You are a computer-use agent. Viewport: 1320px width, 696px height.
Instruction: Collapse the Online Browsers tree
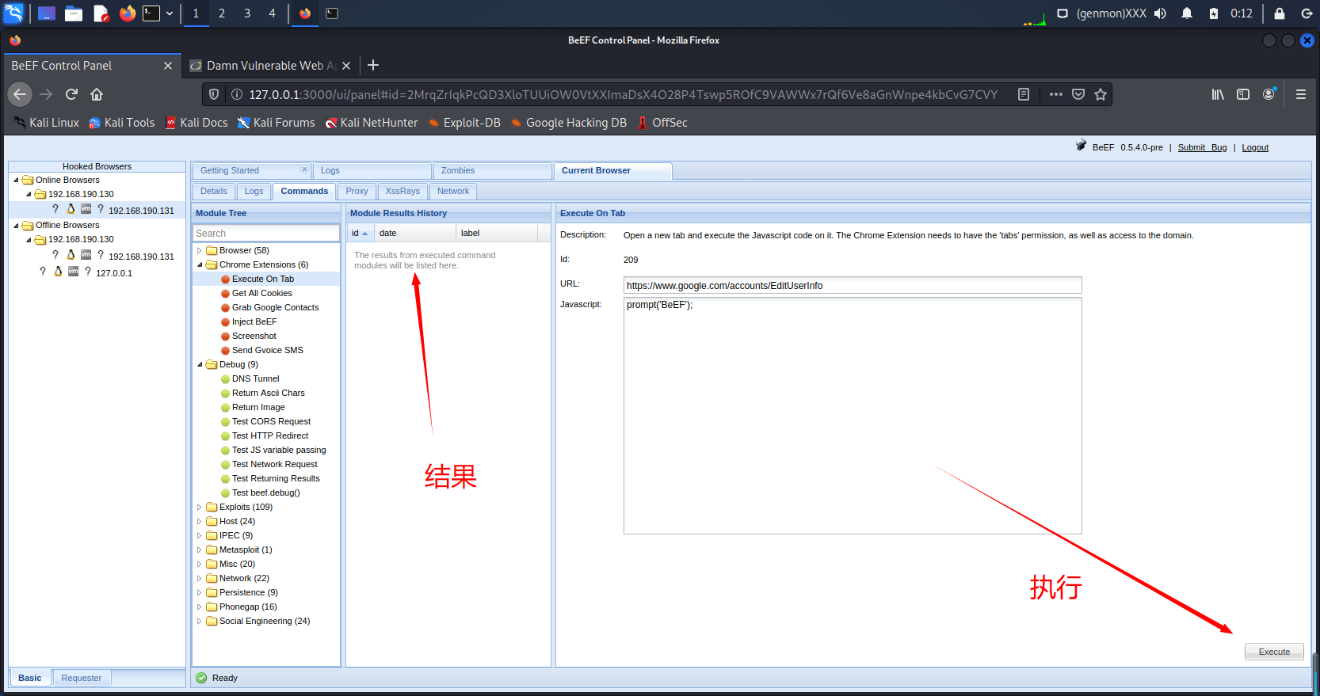[x=16, y=180]
